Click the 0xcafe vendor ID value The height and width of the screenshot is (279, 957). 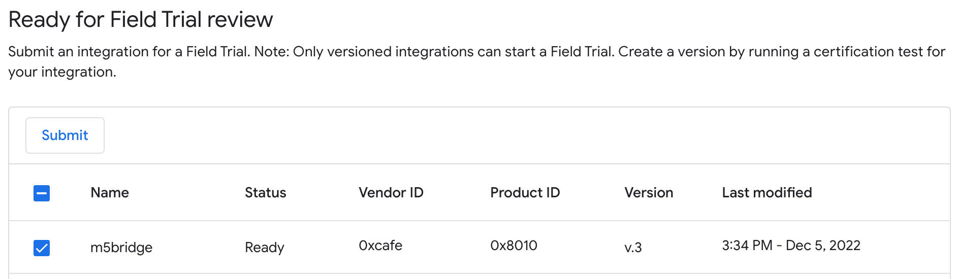(380, 246)
